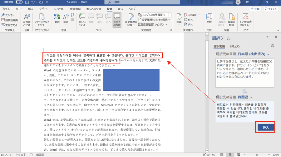The width and height of the screenshot is (281, 157).
Task: Go to the next change (次へ)
Action: (x=188, y=25)
